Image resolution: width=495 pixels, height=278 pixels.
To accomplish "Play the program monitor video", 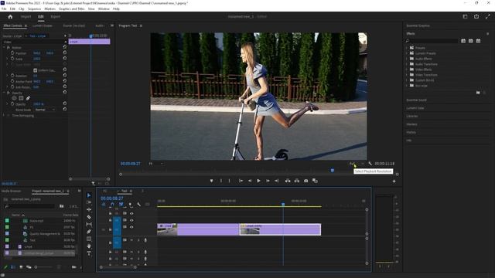I will [x=258, y=181].
